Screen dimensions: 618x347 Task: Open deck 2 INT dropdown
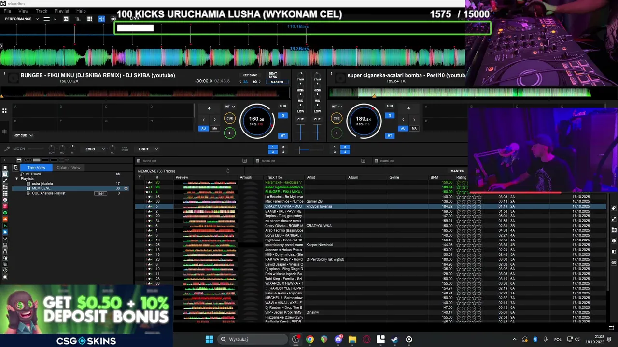click(x=337, y=107)
